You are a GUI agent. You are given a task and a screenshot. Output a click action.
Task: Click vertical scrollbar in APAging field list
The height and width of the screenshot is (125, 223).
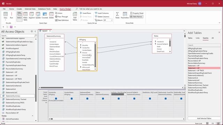tap(95, 56)
